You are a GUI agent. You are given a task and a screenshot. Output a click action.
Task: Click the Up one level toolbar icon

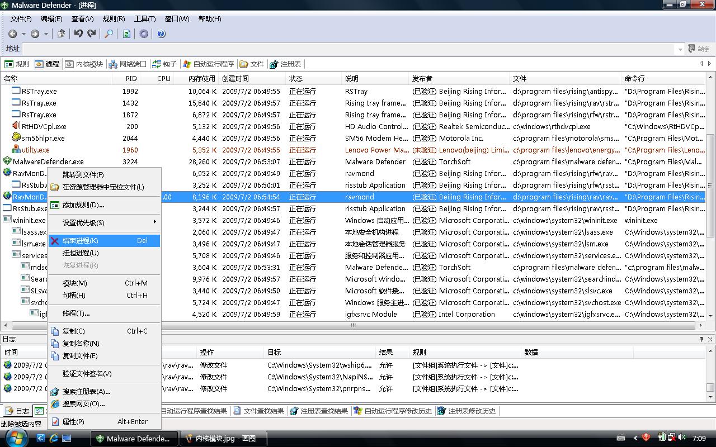[62, 34]
